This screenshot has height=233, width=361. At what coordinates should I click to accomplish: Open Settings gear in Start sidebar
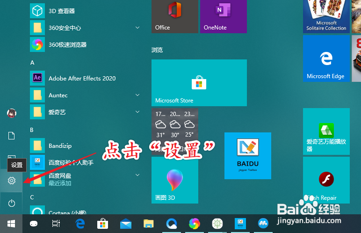pos(12,181)
